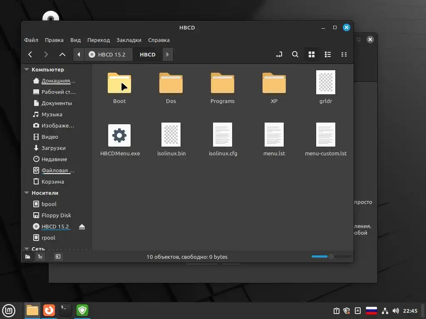
Task: Go up to the parent folder
Action: (x=62, y=54)
